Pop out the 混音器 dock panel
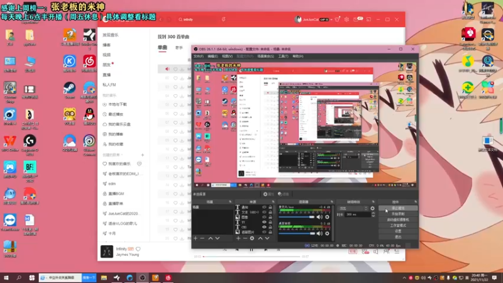 332,202
